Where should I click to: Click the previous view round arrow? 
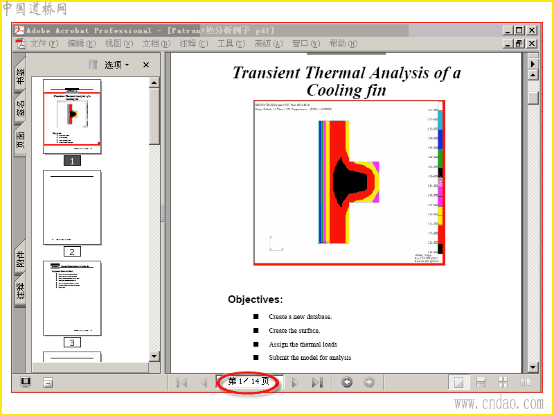pyautogui.click(x=347, y=382)
